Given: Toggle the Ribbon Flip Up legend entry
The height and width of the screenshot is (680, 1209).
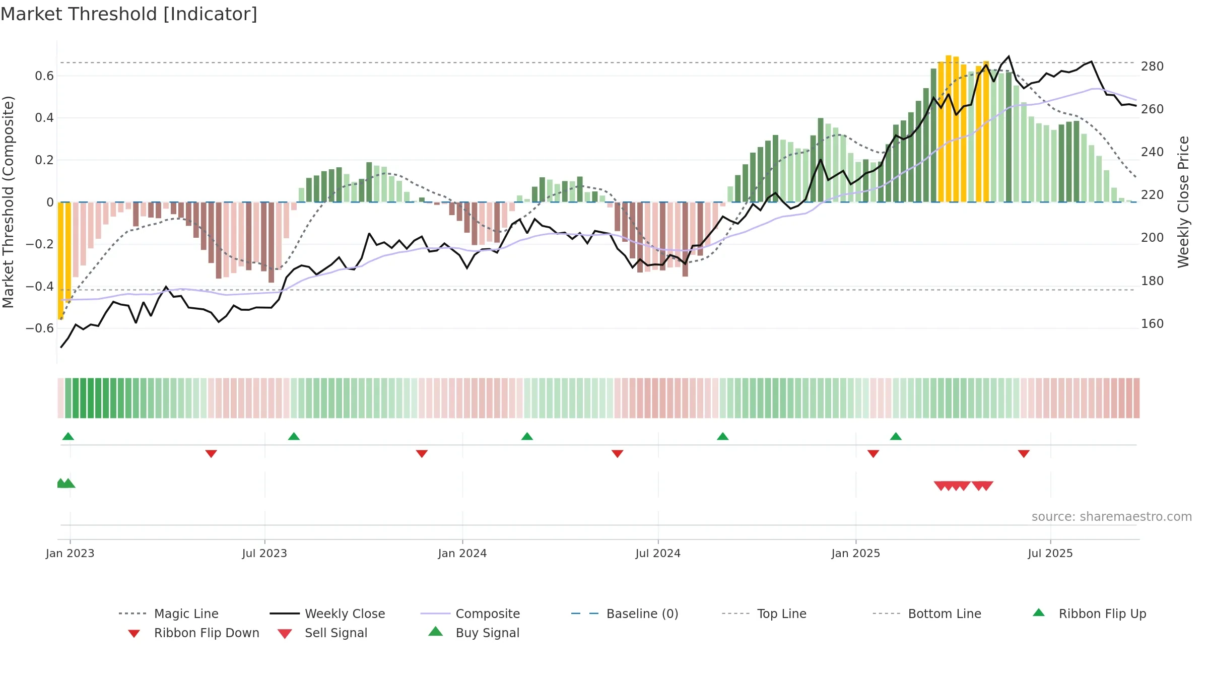Looking at the screenshot, I should (x=1089, y=614).
